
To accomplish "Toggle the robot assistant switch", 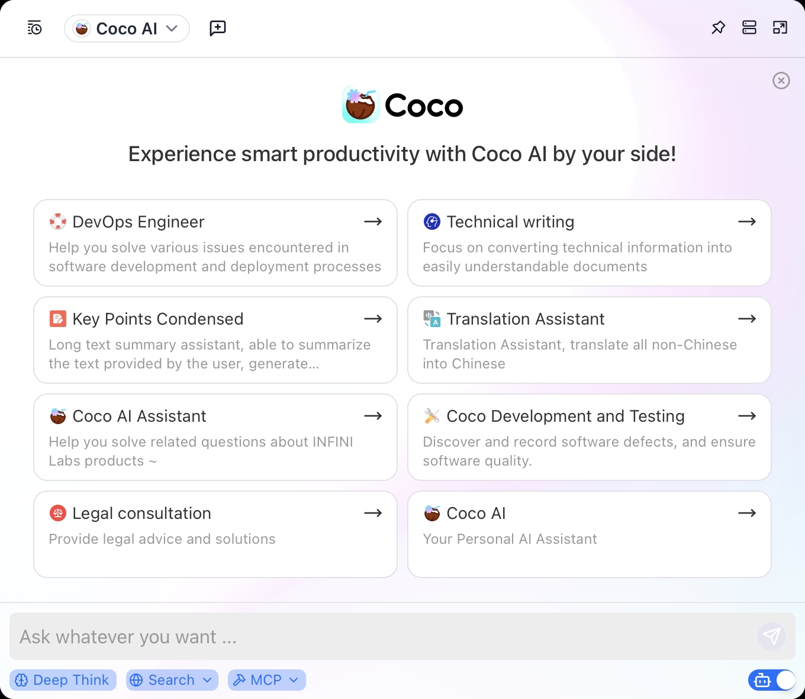I will point(772,680).
